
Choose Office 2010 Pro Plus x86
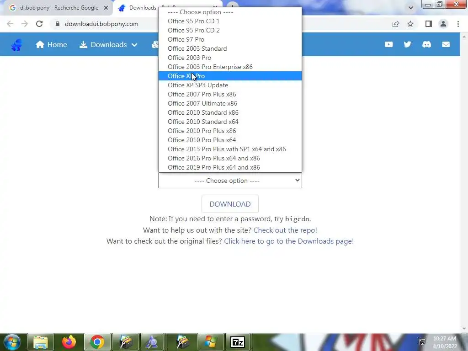click(230, 131)
